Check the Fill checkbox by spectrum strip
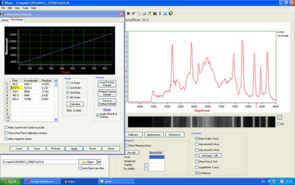295x185 pixels. point(278,124)
